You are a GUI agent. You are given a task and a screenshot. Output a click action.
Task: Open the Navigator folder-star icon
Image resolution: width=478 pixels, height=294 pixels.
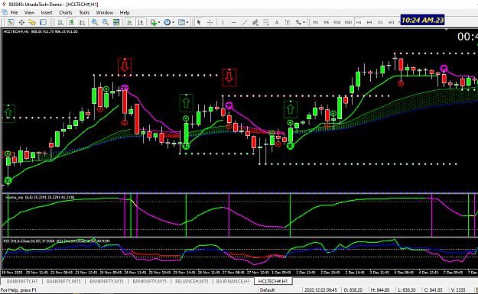pos(32,22)
